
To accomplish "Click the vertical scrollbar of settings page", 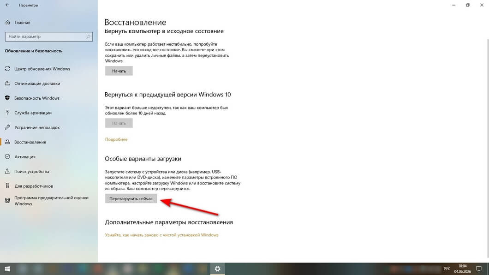I will [x=488, y=148].
